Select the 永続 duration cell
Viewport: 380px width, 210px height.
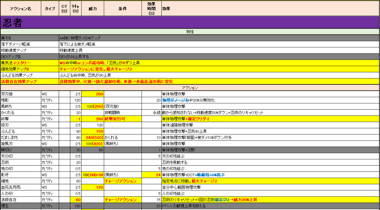pyautogui.click(x=151, y=113)
